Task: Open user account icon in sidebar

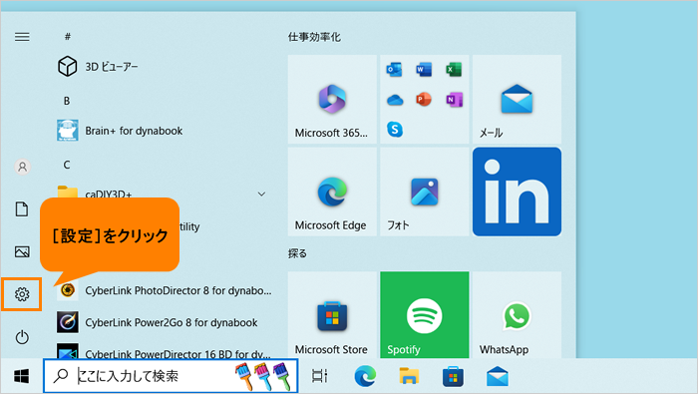Action: (22, 167)
